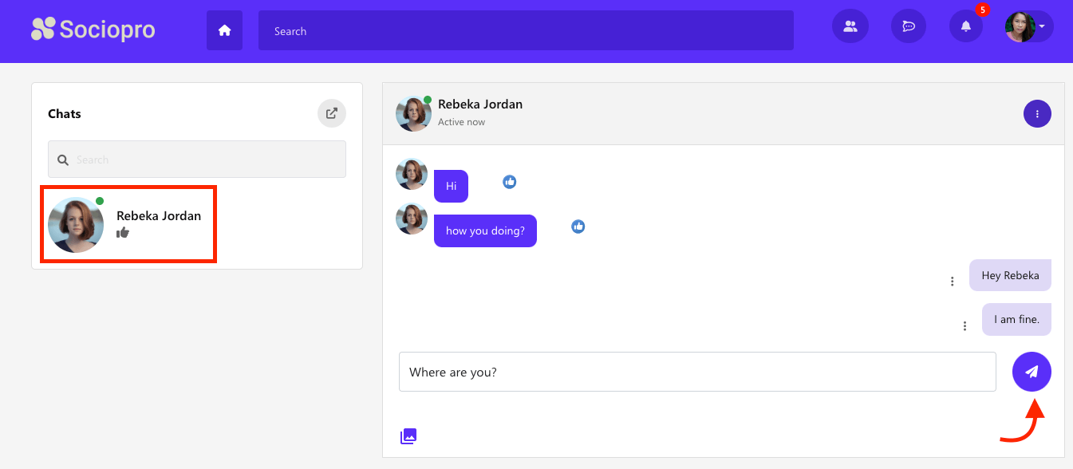The height and width of the screenshot is (469, 1073).
Task: Open options menu beside "Hey Rebeka" message
Action: (952, 282)
